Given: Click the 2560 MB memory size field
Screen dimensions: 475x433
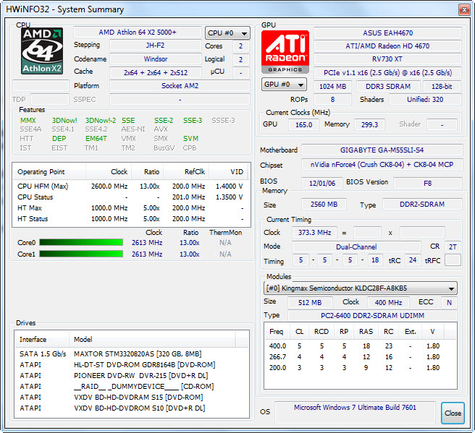Looking at the screenshot, I should [324, 205].
